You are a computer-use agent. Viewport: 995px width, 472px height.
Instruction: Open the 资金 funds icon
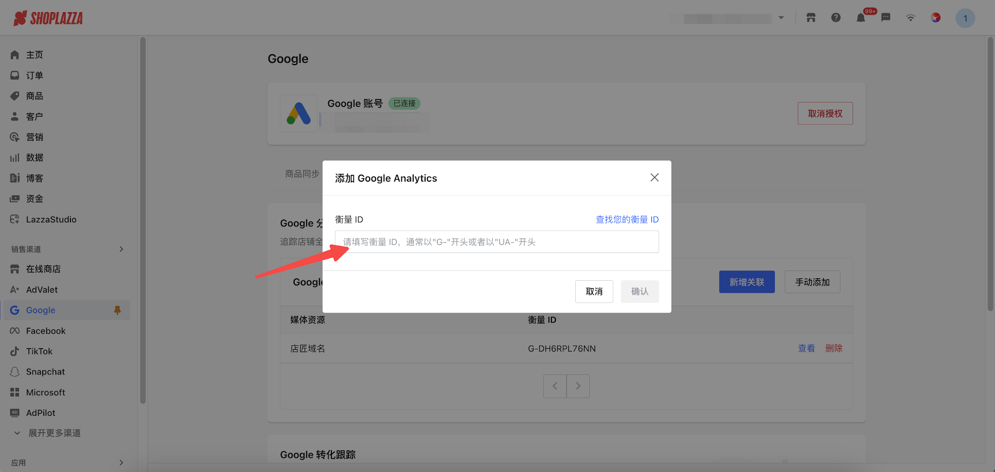(x=15, y=199)
